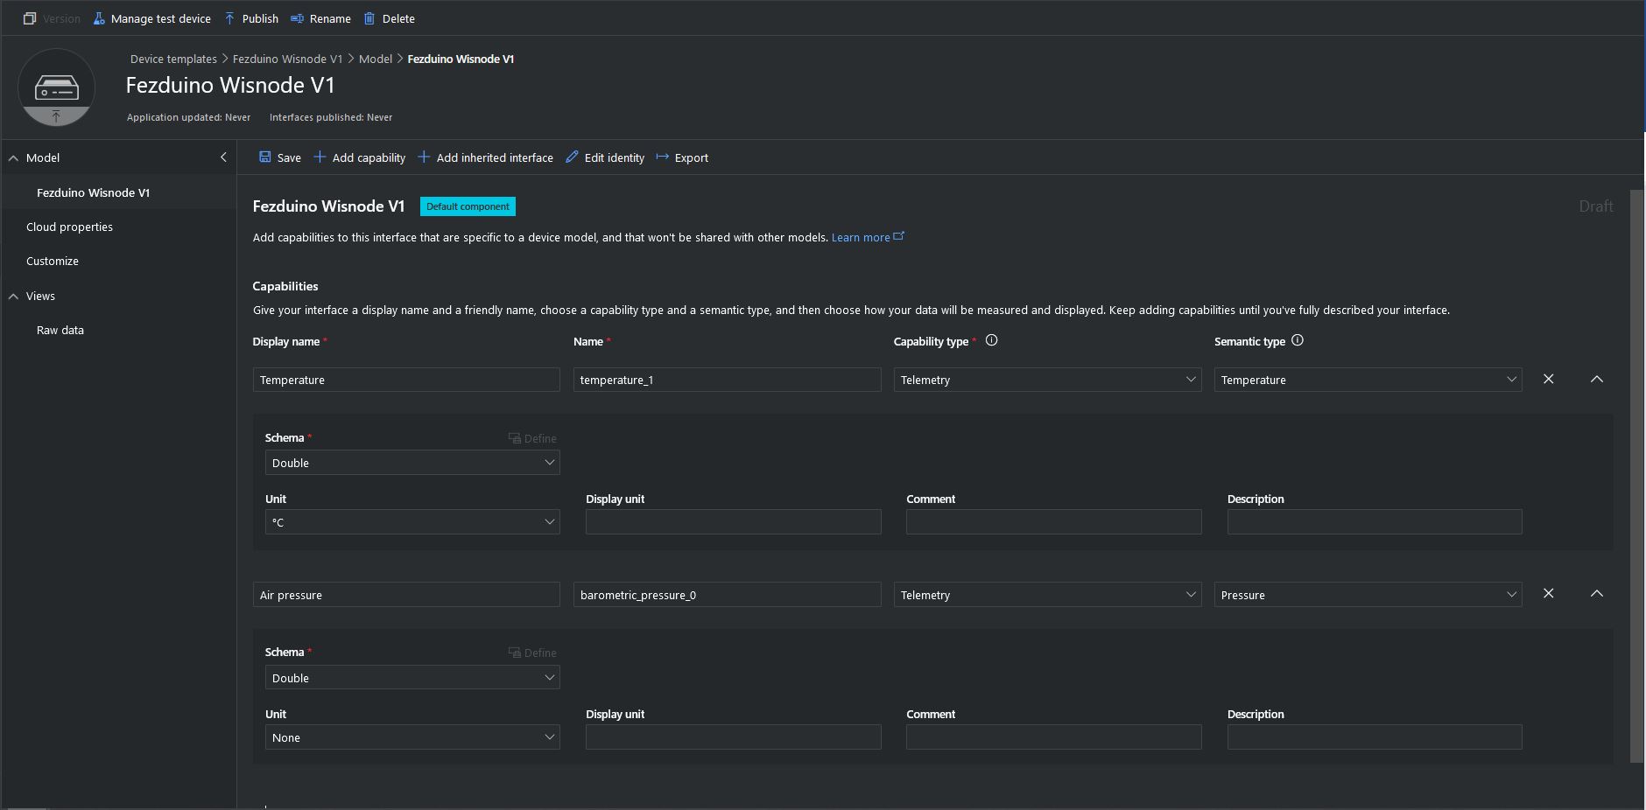The height and width of the screenshot is (810, 1646).
Task: Click the Rename icon in top toolbar
Action: click(298, 18)
